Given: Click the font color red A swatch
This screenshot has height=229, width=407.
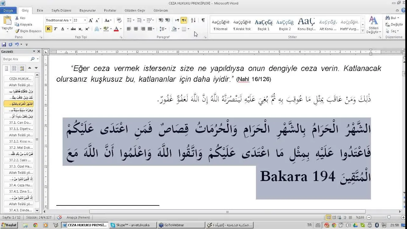Looking at the screenshot, I should click(116, 29).
